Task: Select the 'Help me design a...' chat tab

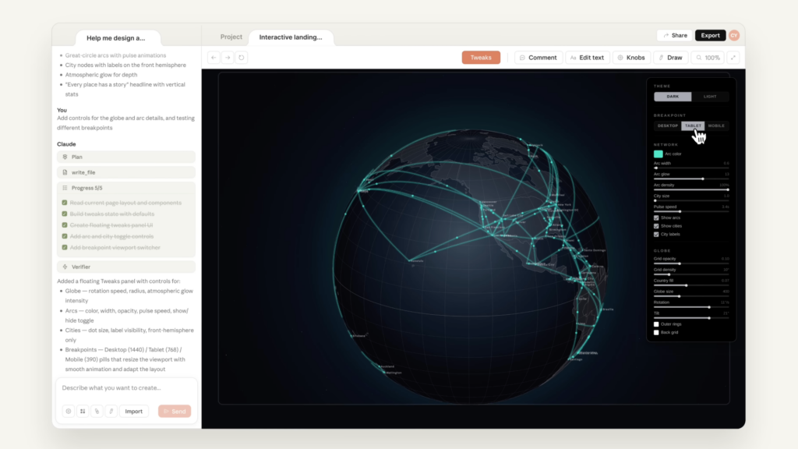Action: 116,37
